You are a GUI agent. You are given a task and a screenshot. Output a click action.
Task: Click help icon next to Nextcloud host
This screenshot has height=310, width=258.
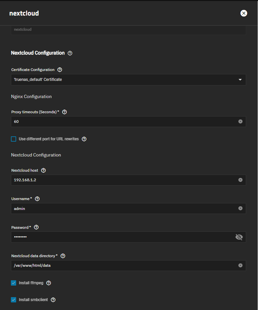point(44,170)
